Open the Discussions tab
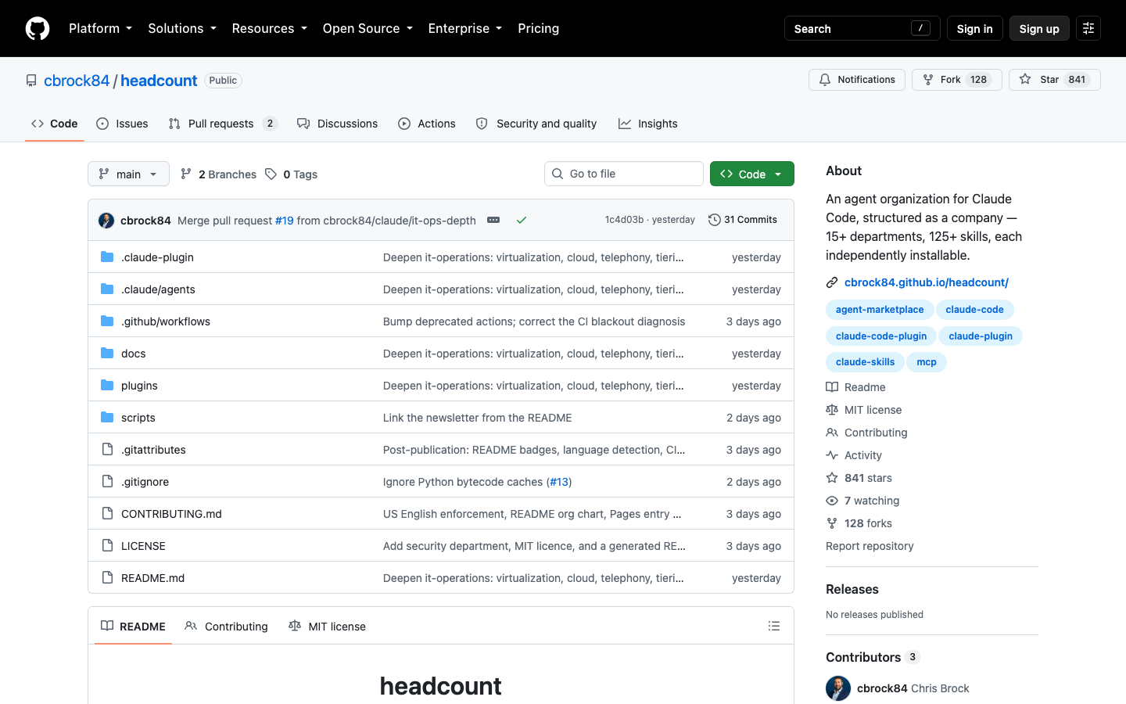 pos(337,124)
